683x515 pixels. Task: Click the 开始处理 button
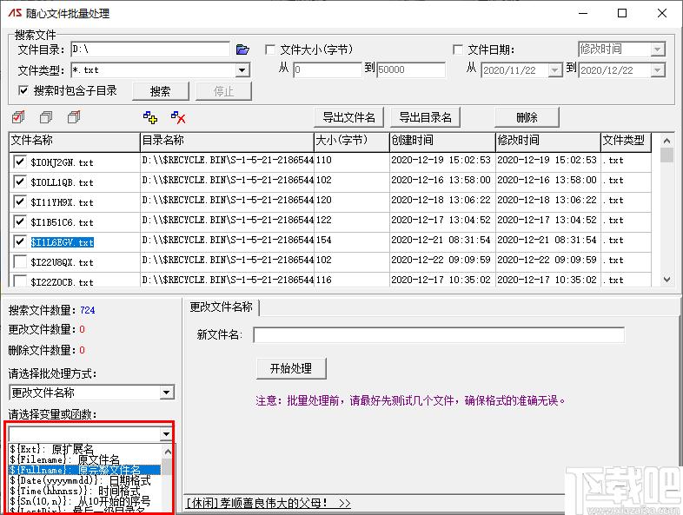point(291,369)
